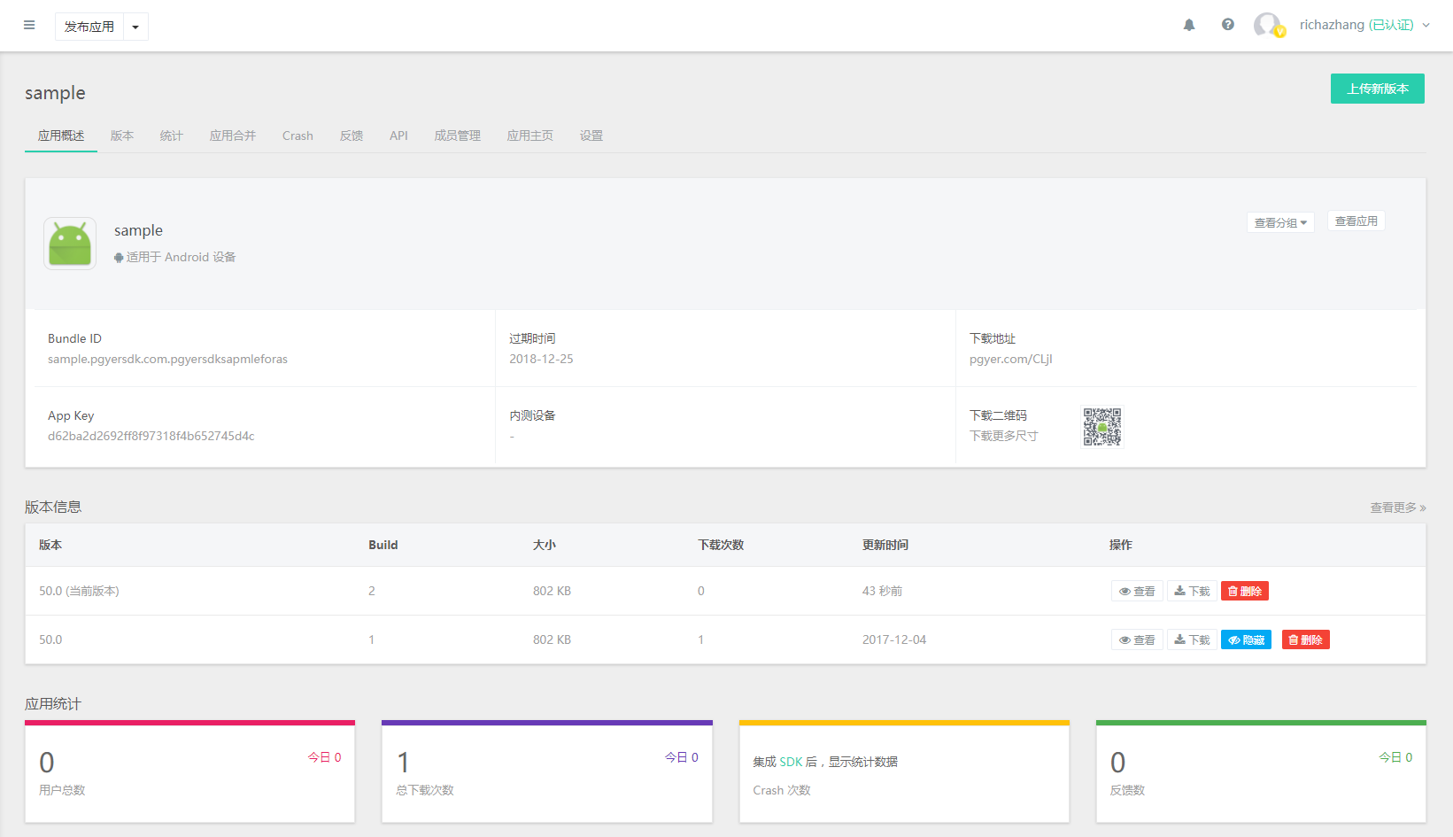This screenshot has height=837, width=1453.
Task: Open the 应用合并 tab
Action: 233,136
